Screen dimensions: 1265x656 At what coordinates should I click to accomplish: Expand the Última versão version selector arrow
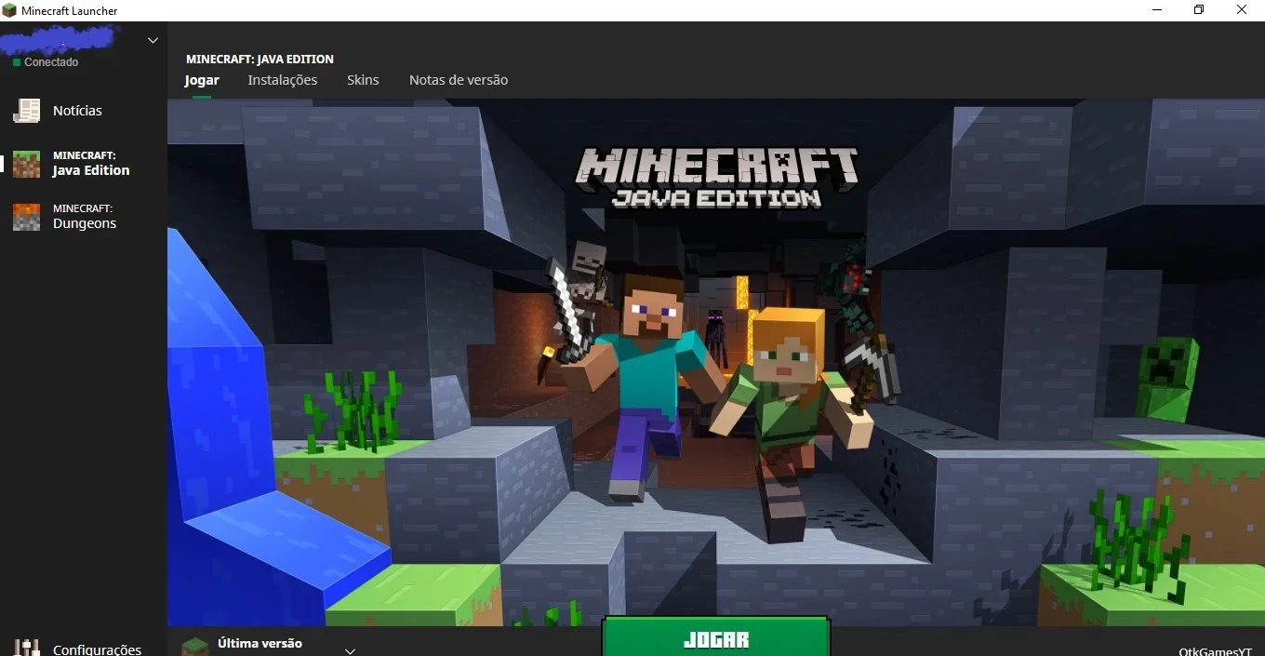coord(351,650)
